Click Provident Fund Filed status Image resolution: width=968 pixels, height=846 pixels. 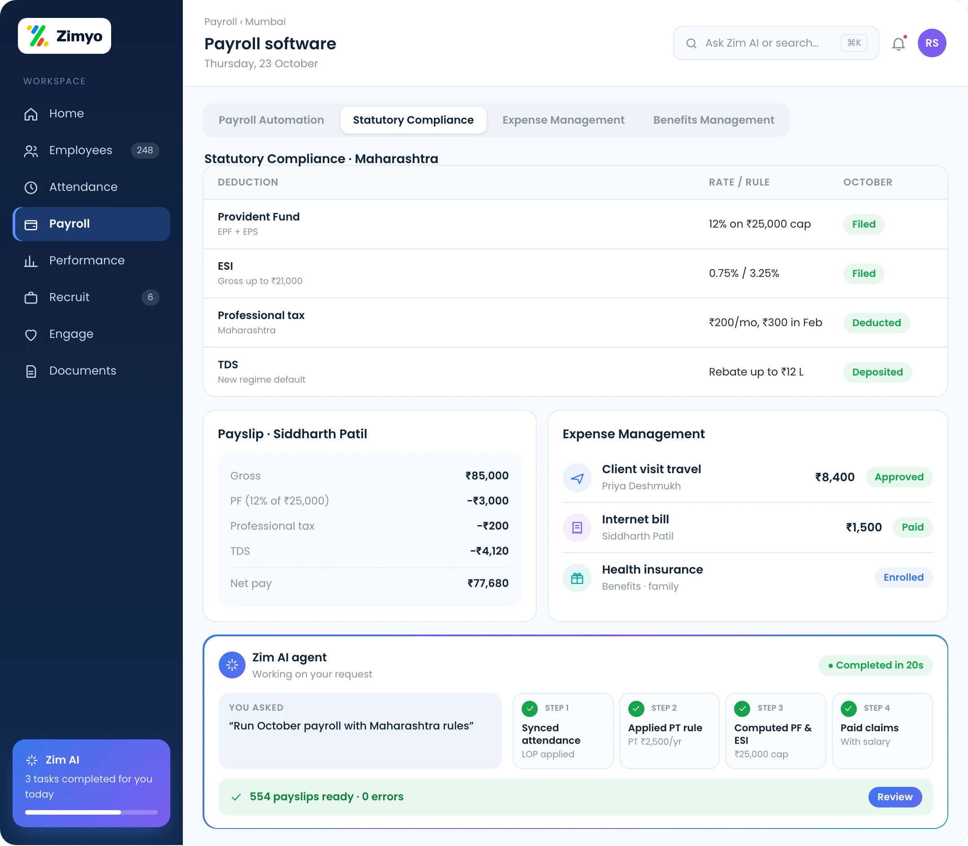click(x=864, y=224)
